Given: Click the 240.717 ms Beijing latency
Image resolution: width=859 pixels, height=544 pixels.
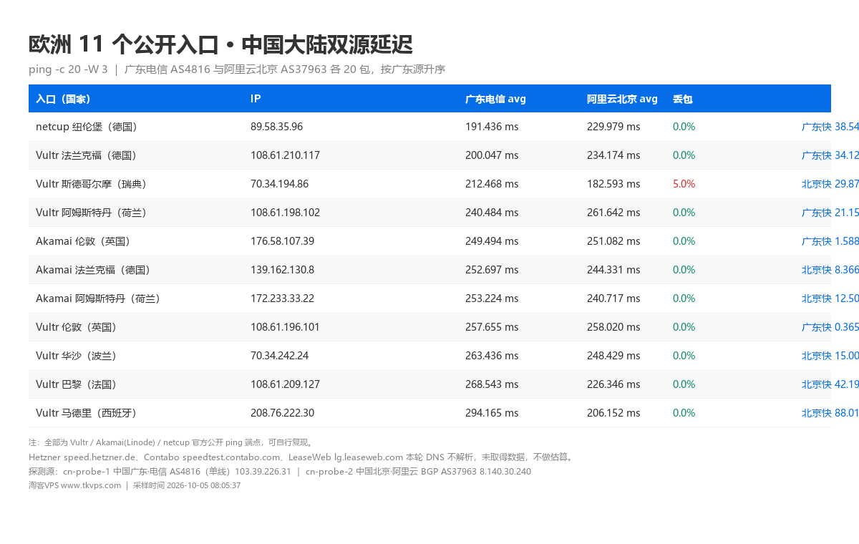Looking at the screenshot, I should point(613,298).
